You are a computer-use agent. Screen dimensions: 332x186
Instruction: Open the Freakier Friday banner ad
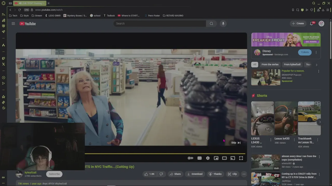286,40
